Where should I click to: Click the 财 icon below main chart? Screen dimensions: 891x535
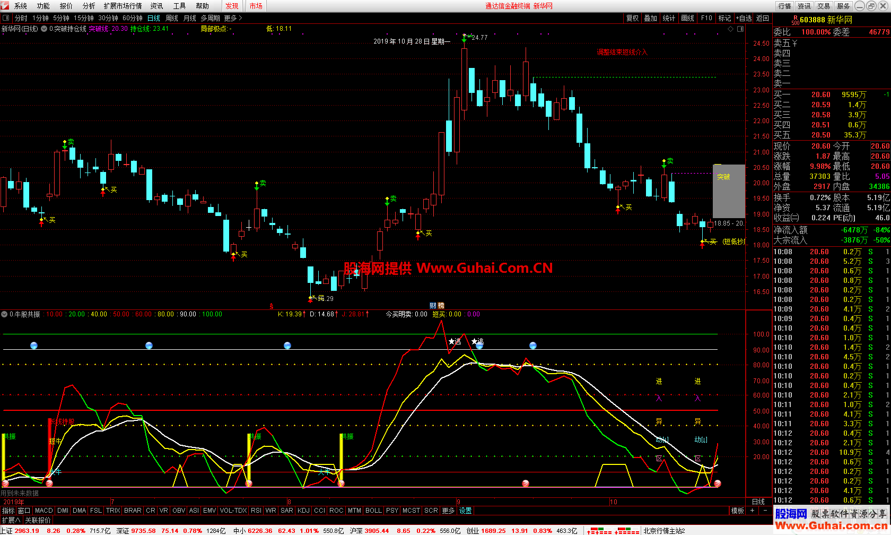pyautogui.click(x=433, y=306)
